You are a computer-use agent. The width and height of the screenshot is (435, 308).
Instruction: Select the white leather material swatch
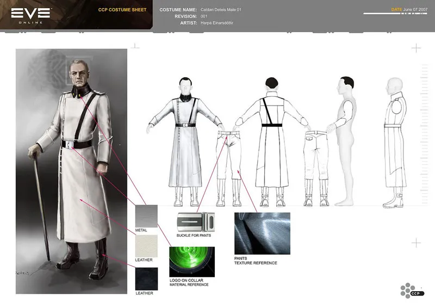tap(146, 246)
